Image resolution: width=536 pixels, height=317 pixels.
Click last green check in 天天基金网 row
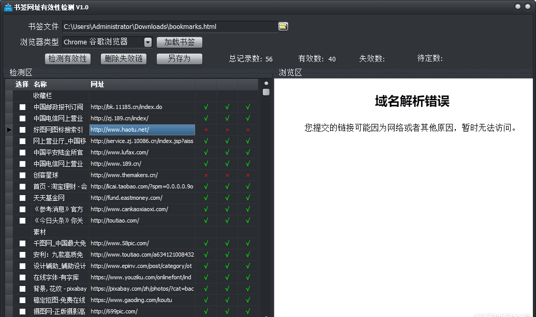248,198
